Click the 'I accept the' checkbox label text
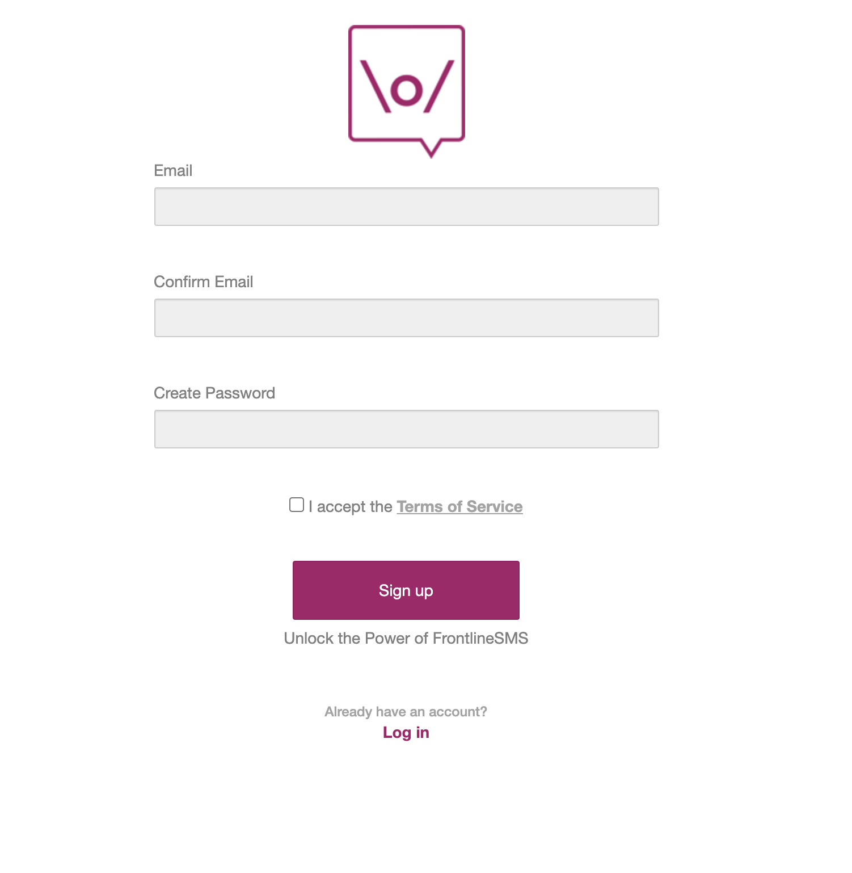The image size is (852, 873). tap(351, 506)
